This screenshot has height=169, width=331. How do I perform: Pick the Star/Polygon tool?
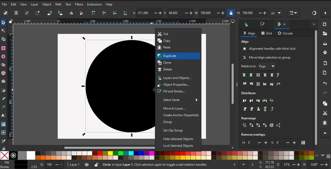click(x=3, y=65)
